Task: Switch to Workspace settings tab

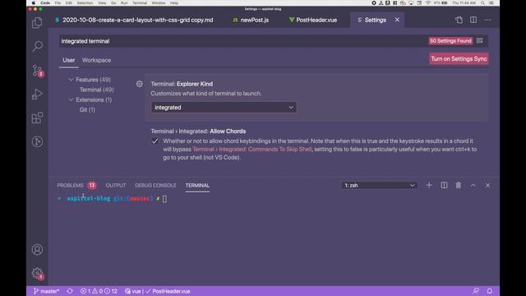Action: (x=97, y=60)
